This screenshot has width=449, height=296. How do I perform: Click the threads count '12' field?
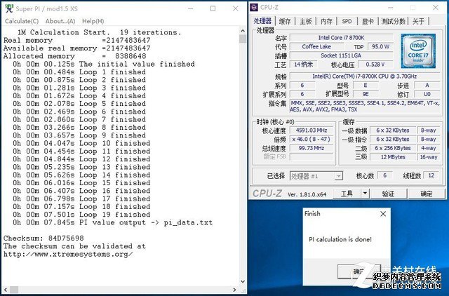431,175
